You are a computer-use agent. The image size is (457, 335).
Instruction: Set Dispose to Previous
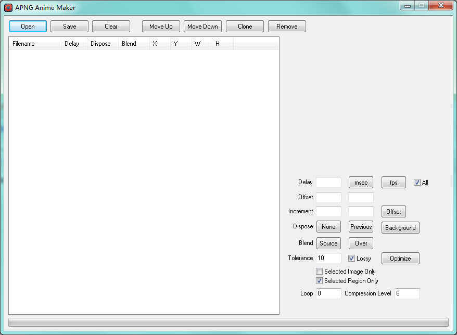coord(361,227)
